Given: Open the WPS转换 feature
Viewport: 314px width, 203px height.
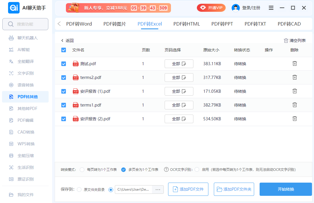Looking at the screenshot, I should (x=25, y=144).
